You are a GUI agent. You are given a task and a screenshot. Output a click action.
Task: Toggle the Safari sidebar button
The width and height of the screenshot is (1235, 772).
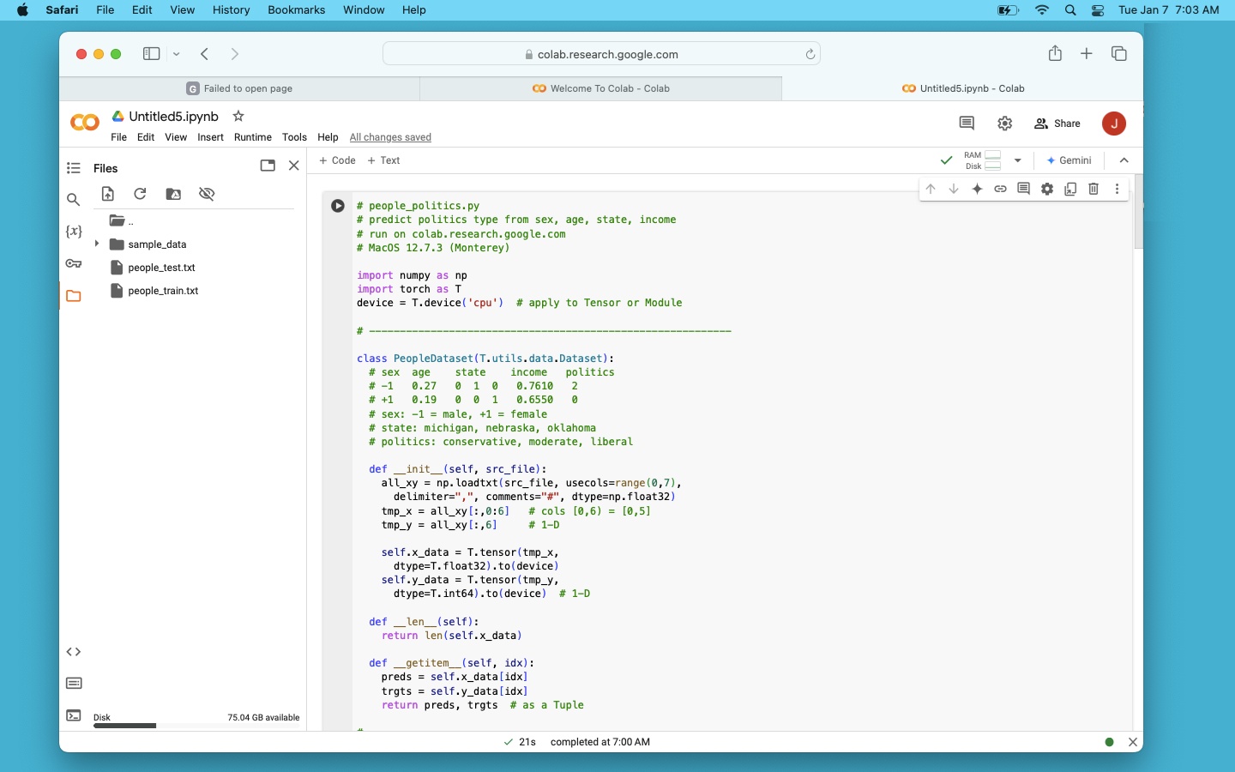[152, 54]
